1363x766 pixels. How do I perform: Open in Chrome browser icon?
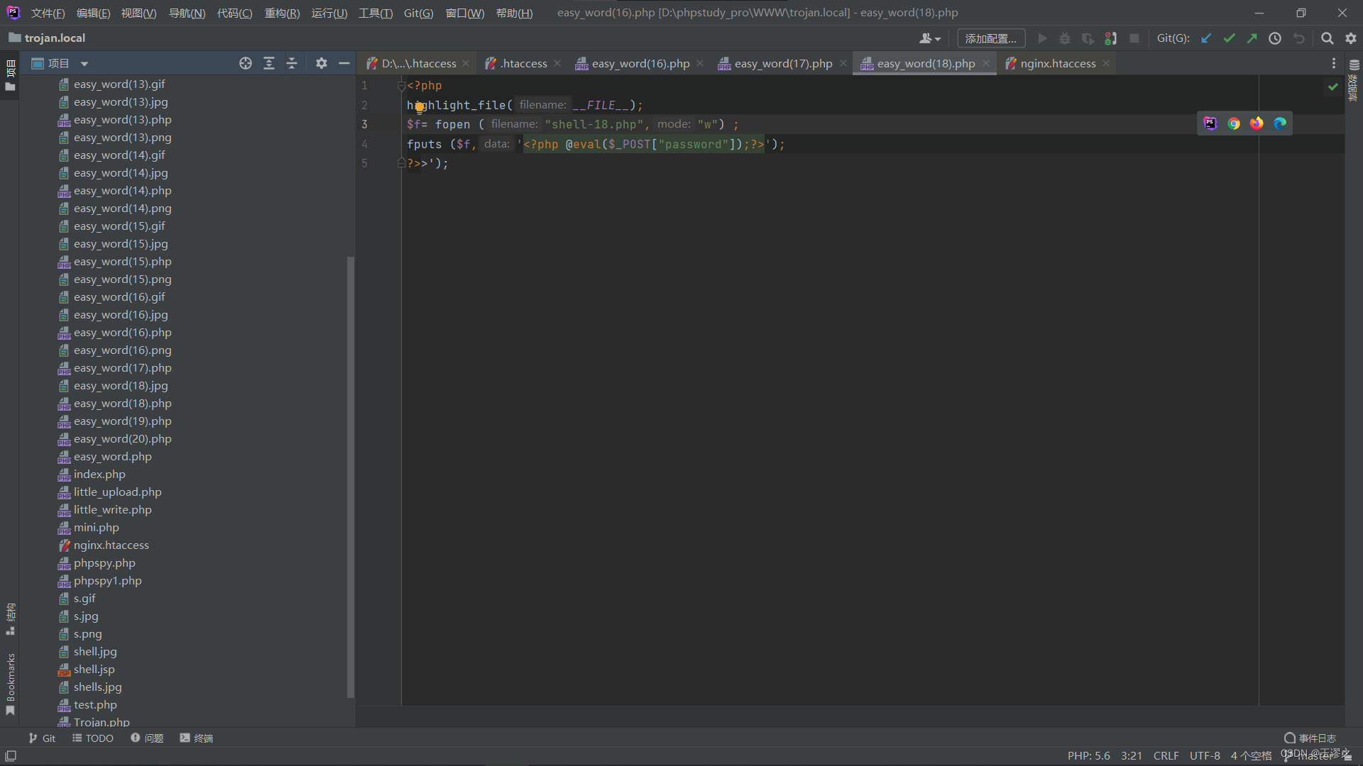click(x=1234, y=123)
